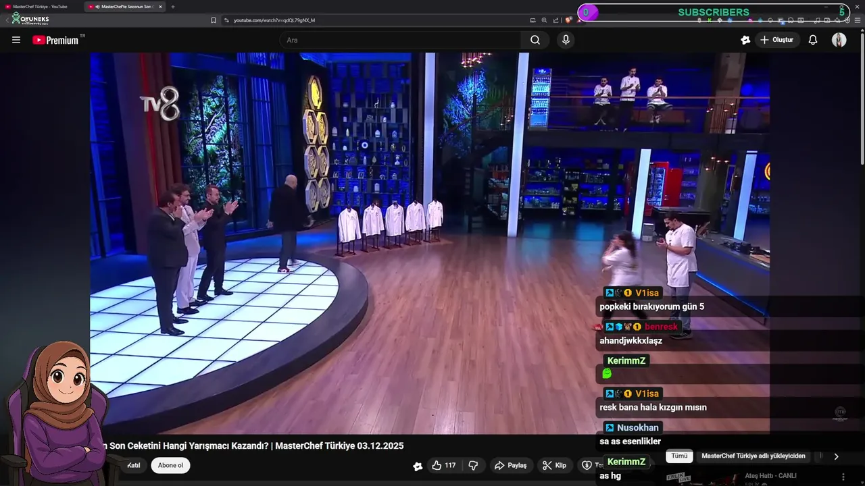Like the video with thumbs up

click(443, 465)
